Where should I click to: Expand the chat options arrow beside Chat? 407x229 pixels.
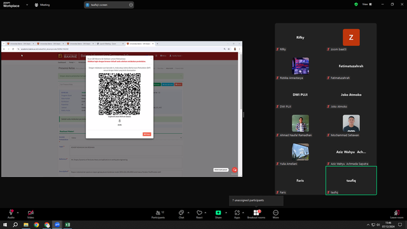188,212
